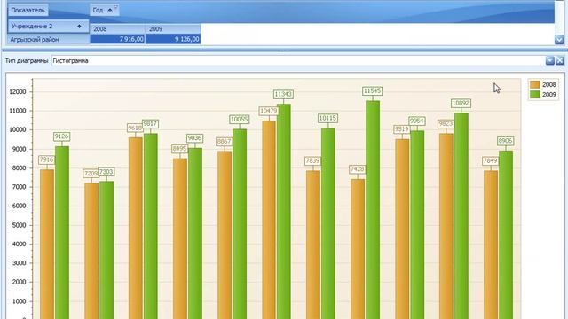
Task: Click the Учреждение 2 field header
Action: pos(48,27)
